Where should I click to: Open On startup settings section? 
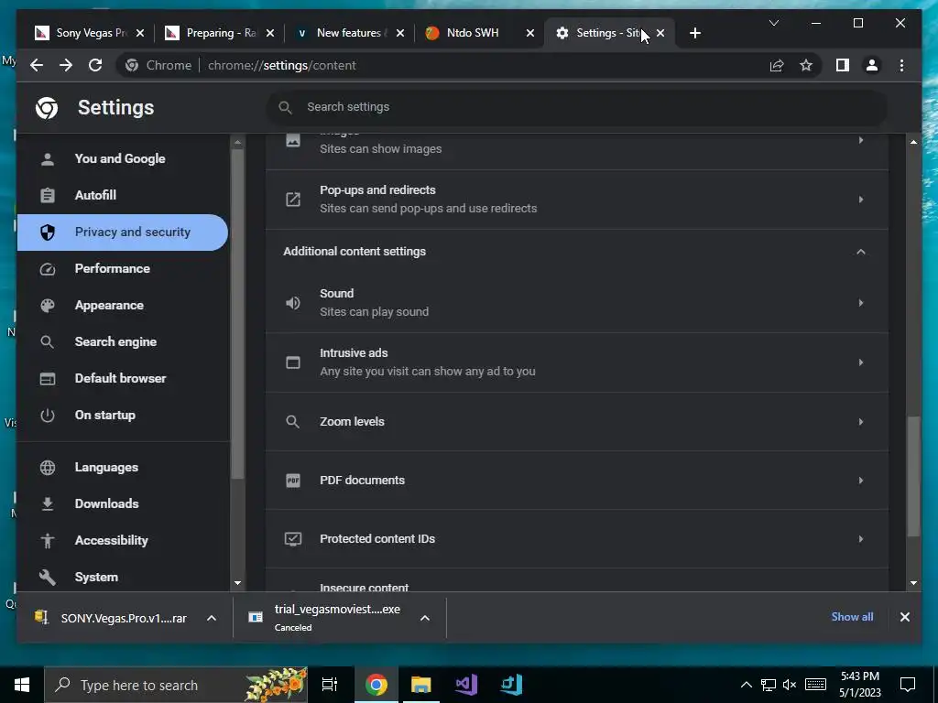(x=123, y=415)
